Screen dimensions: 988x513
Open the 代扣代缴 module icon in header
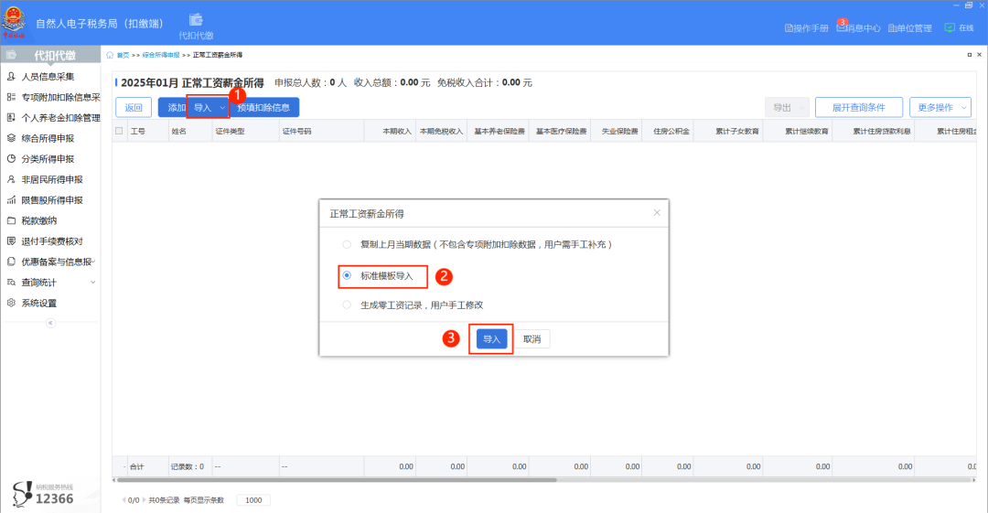click(196, 20)
